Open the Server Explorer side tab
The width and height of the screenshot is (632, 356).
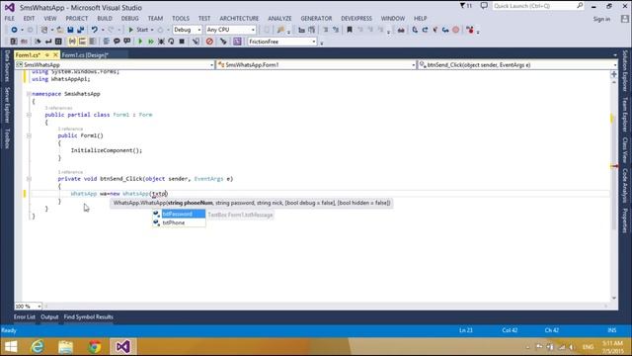click(x=7, y=106)
